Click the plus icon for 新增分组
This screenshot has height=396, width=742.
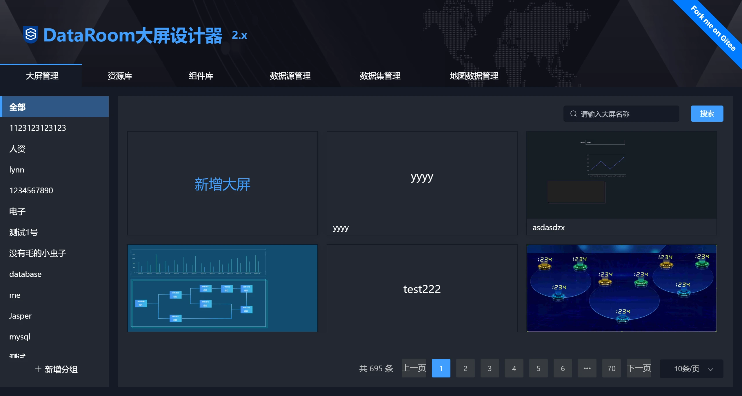pyautogui.click(x=38, y=369)
